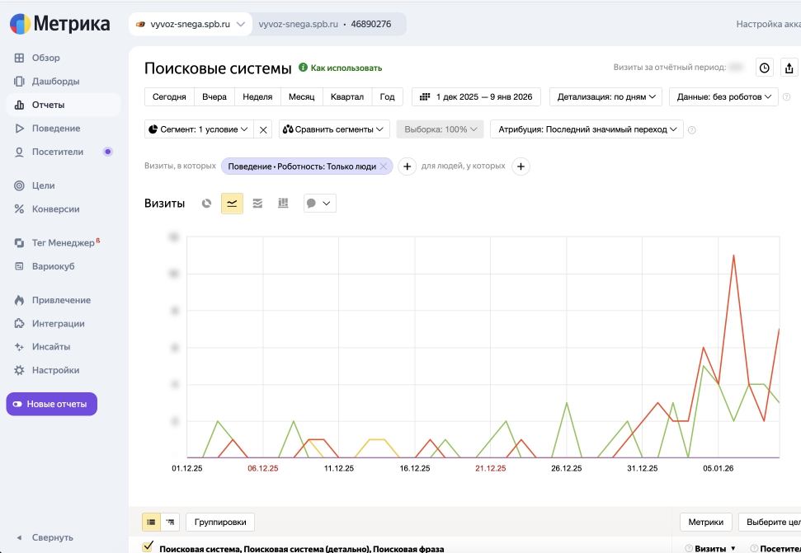The image size is (801, 553).
Task: Click the Группировки button
Action: pos(220,522)
